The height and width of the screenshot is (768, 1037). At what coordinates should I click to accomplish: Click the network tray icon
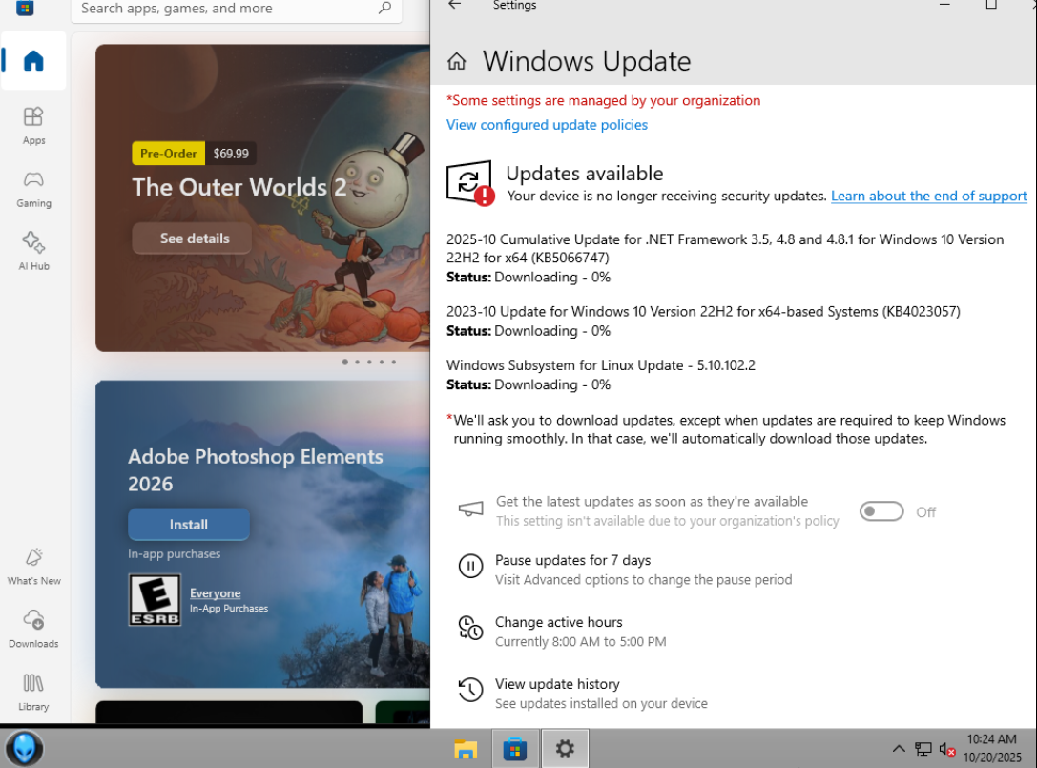tap(923, 749)
